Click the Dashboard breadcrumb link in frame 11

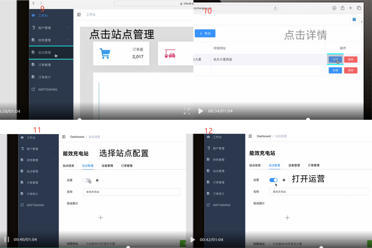pos(77,137)
